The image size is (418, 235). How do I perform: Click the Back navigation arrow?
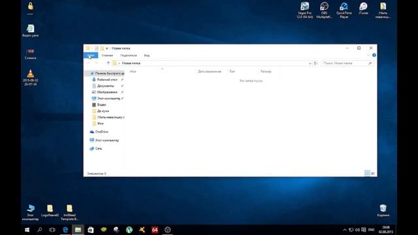pyautogui.click(x=89, y=63)
